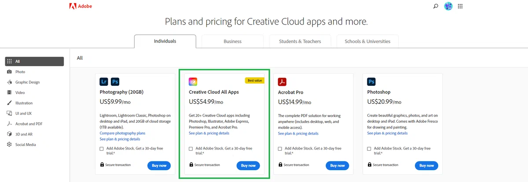
Task: See plan & pricing details for Photography
Action: pyautogui.click(x=120, y=139)
